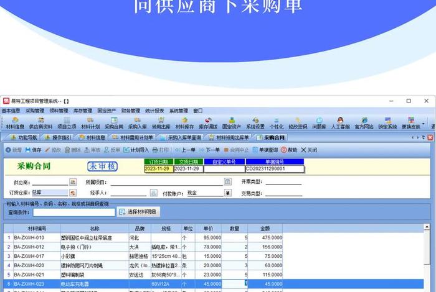Click the 单价 column header
Viewport: 436px width, 292px height.
(x=208, y=229)
